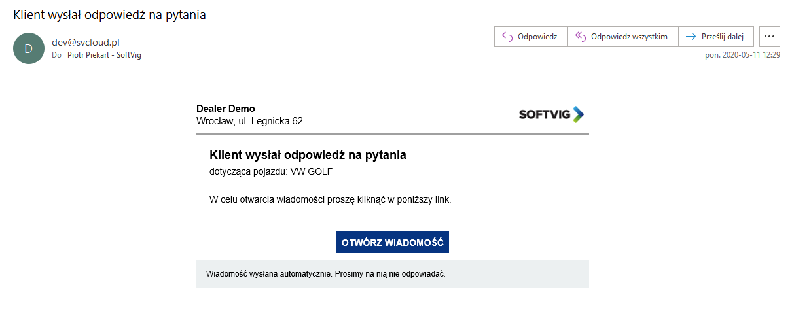This screenshot has width=792, height=325.
Task: Click the sender avatar circle "D"
Action: (x=28, y=48)
